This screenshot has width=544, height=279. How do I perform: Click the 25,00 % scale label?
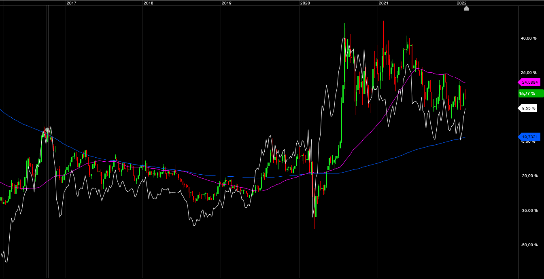(529, 73)
